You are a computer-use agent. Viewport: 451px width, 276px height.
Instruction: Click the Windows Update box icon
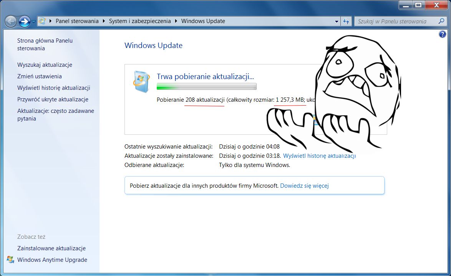pyautogui.click(x=141, y=81)
